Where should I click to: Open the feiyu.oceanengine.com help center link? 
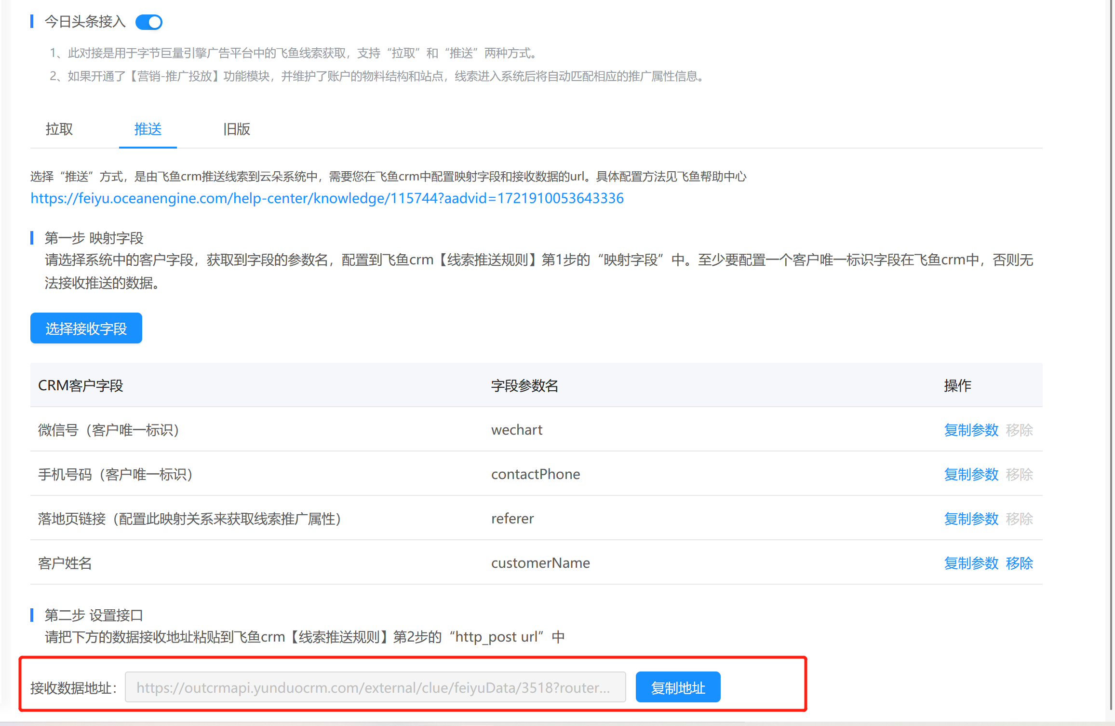(x=327, y=198)
